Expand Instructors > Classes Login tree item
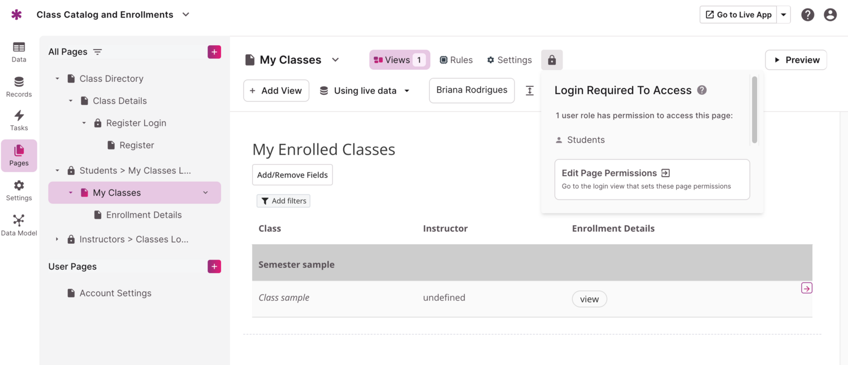This screenshot has width=848, height=365. click(x=57, y=240)
